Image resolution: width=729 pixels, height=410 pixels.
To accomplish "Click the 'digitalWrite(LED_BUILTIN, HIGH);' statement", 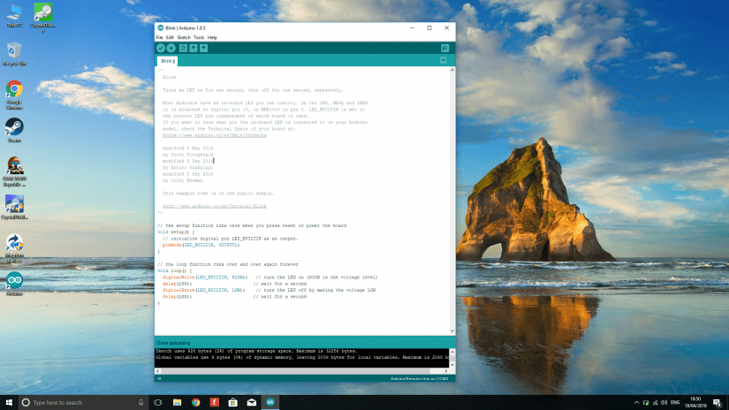I will tap(203, 277).
